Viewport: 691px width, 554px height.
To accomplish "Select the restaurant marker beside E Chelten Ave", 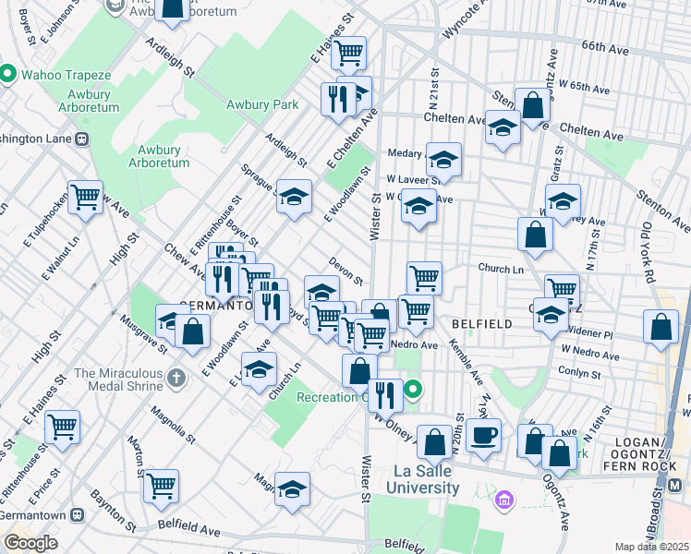I will [338, 101].
